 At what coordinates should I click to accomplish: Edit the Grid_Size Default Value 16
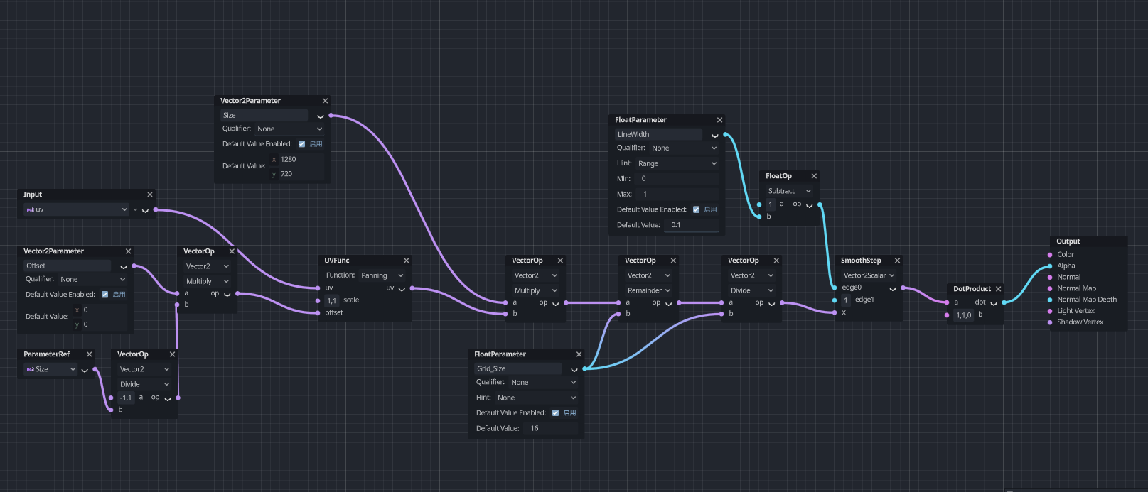point(552,428)
